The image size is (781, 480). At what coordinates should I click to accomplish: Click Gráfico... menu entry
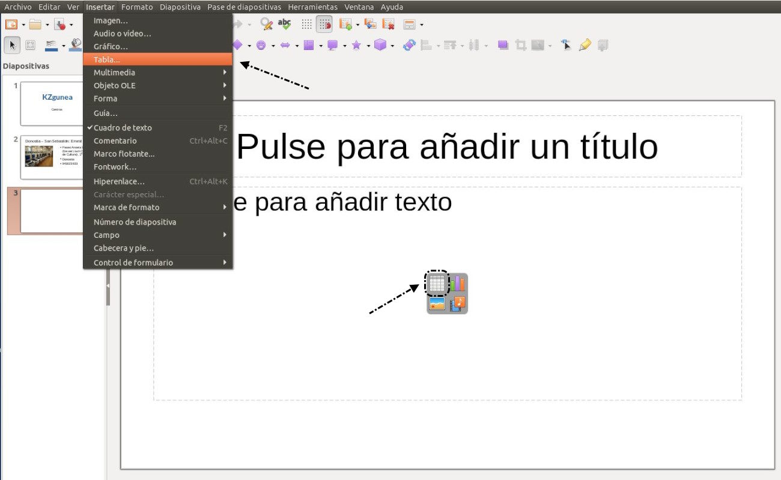coord(157,46)
